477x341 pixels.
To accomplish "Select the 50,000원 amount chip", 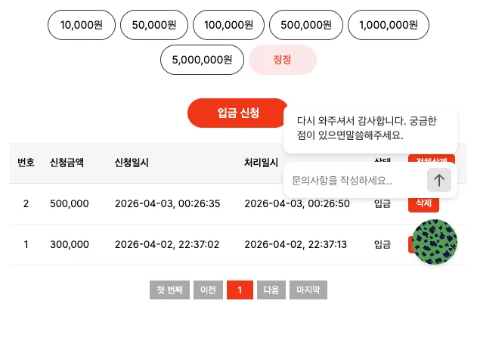I will 154,25.
